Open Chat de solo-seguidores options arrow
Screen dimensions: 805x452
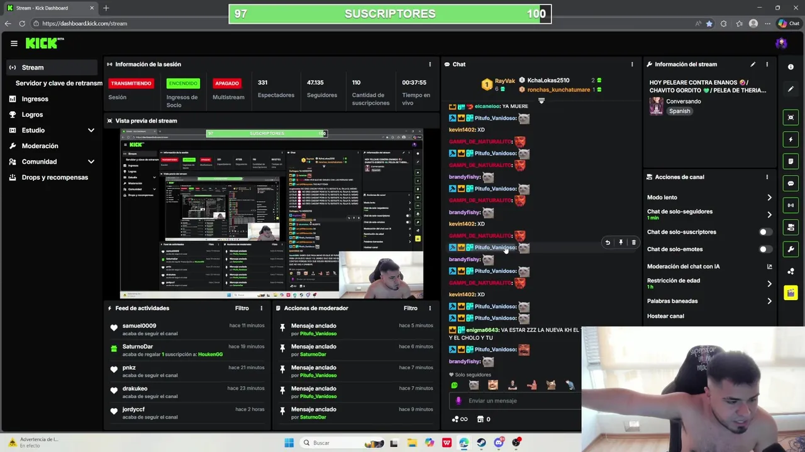(x=769, y=215)
